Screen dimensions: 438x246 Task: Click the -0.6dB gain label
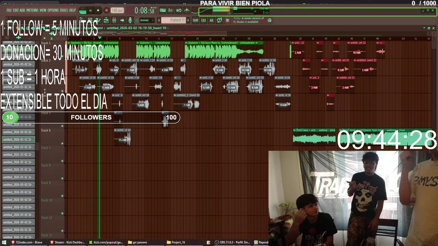tap(283, 105)
